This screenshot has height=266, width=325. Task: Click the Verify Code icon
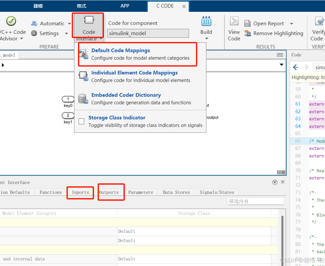[320, 21]
